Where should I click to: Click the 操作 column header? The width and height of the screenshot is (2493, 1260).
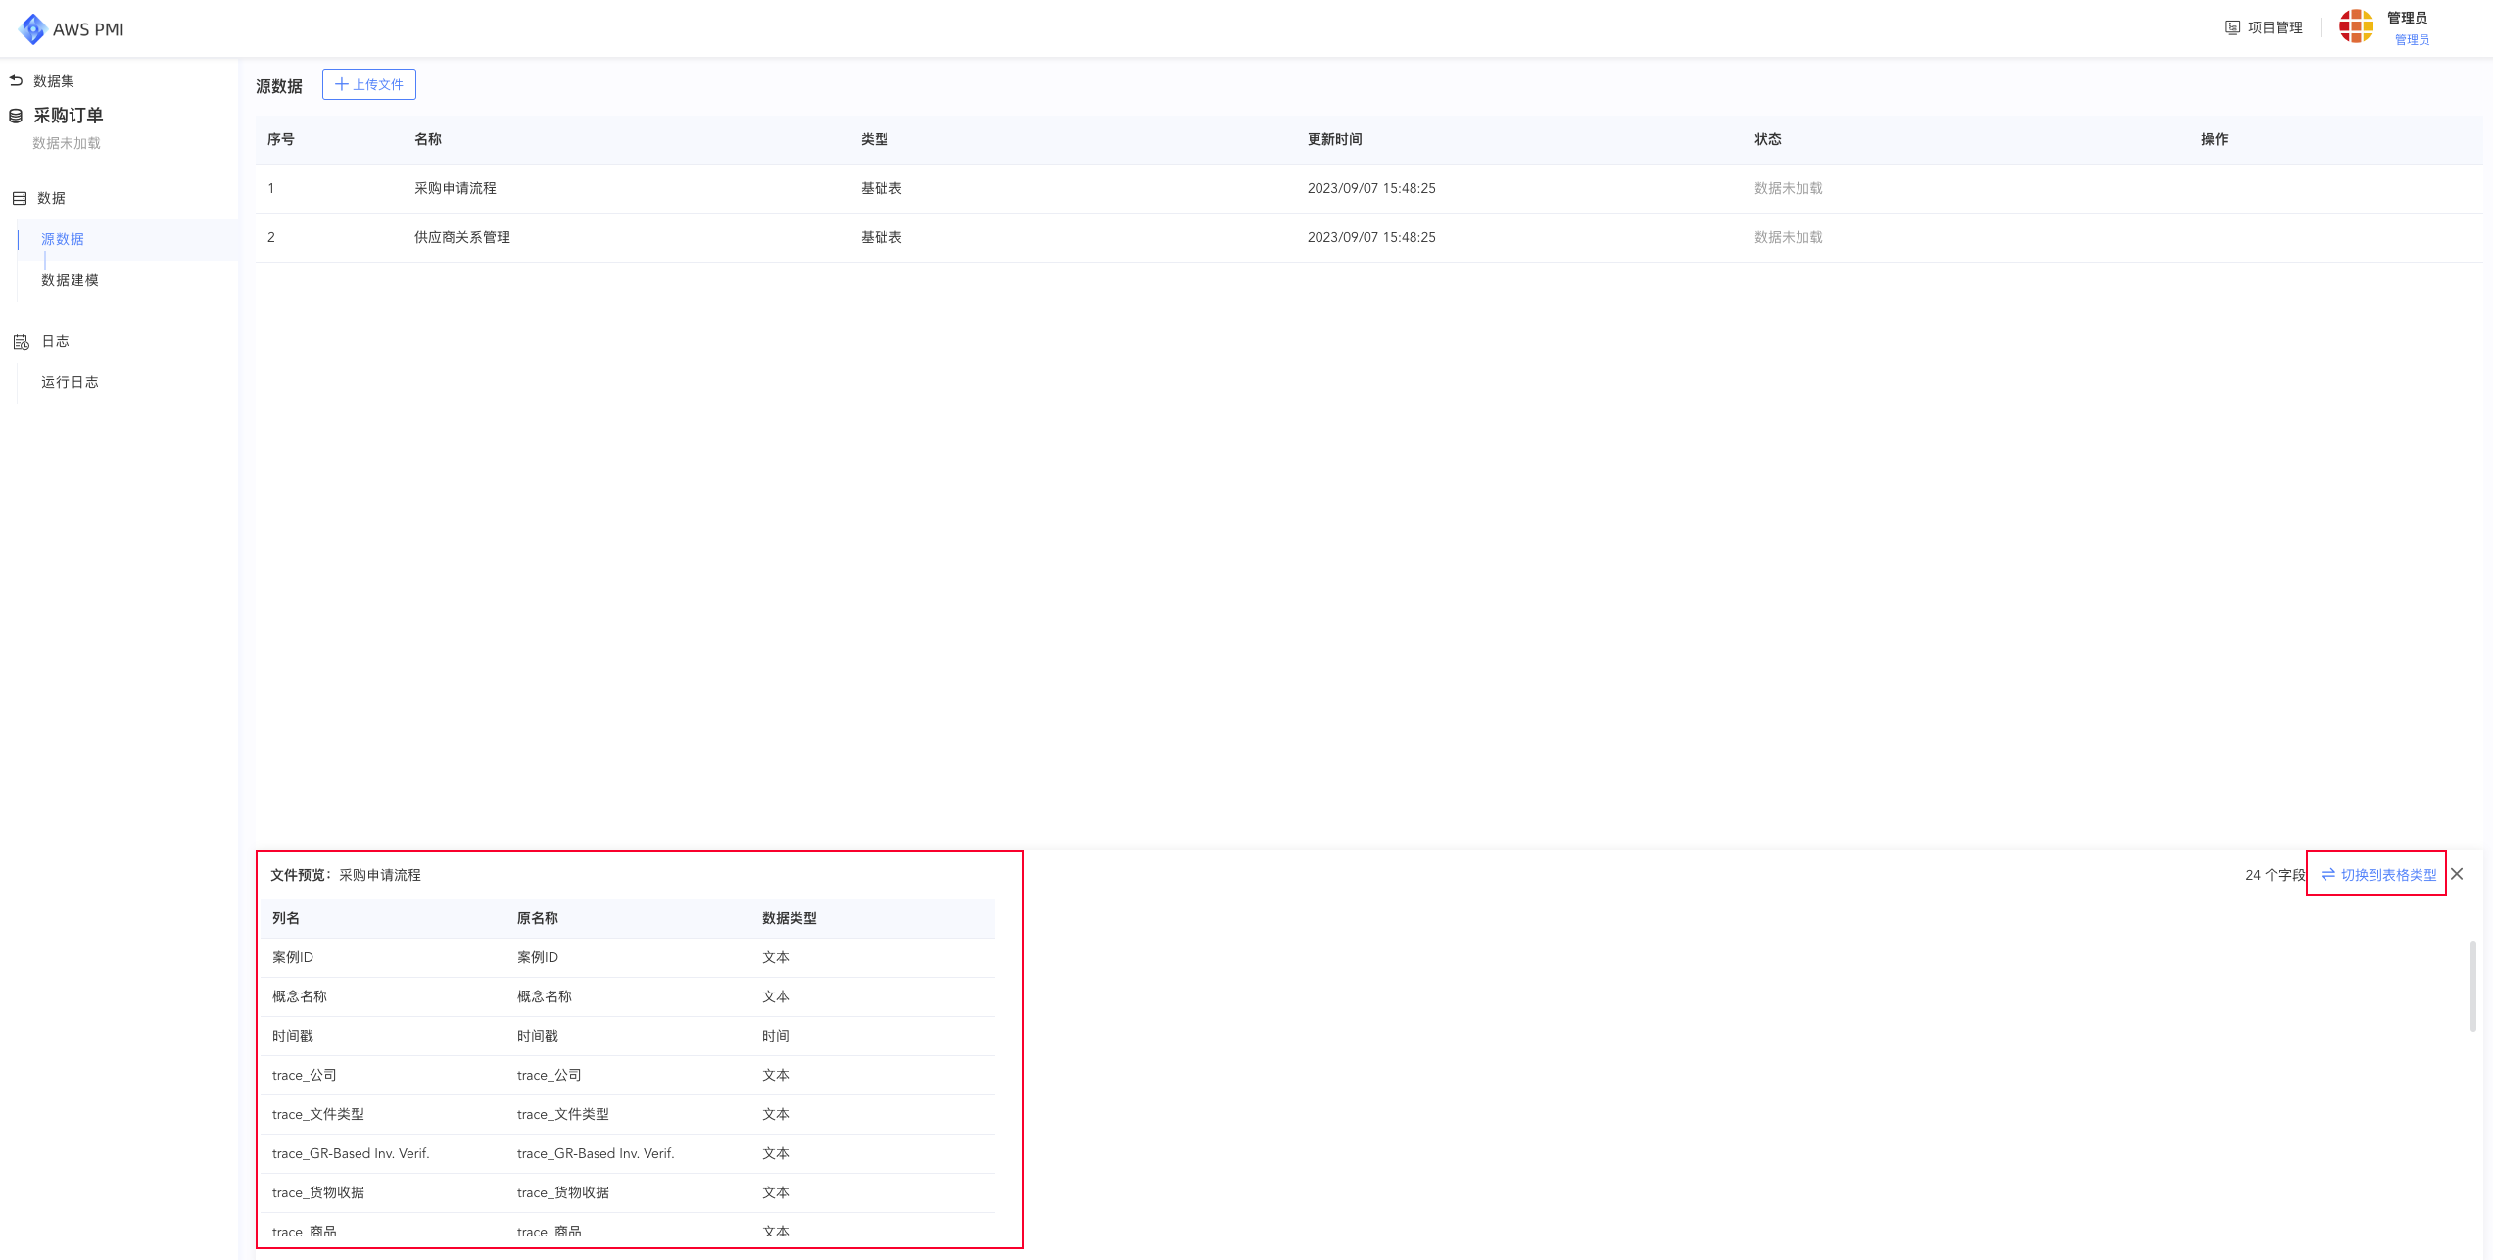point(2215,139)
